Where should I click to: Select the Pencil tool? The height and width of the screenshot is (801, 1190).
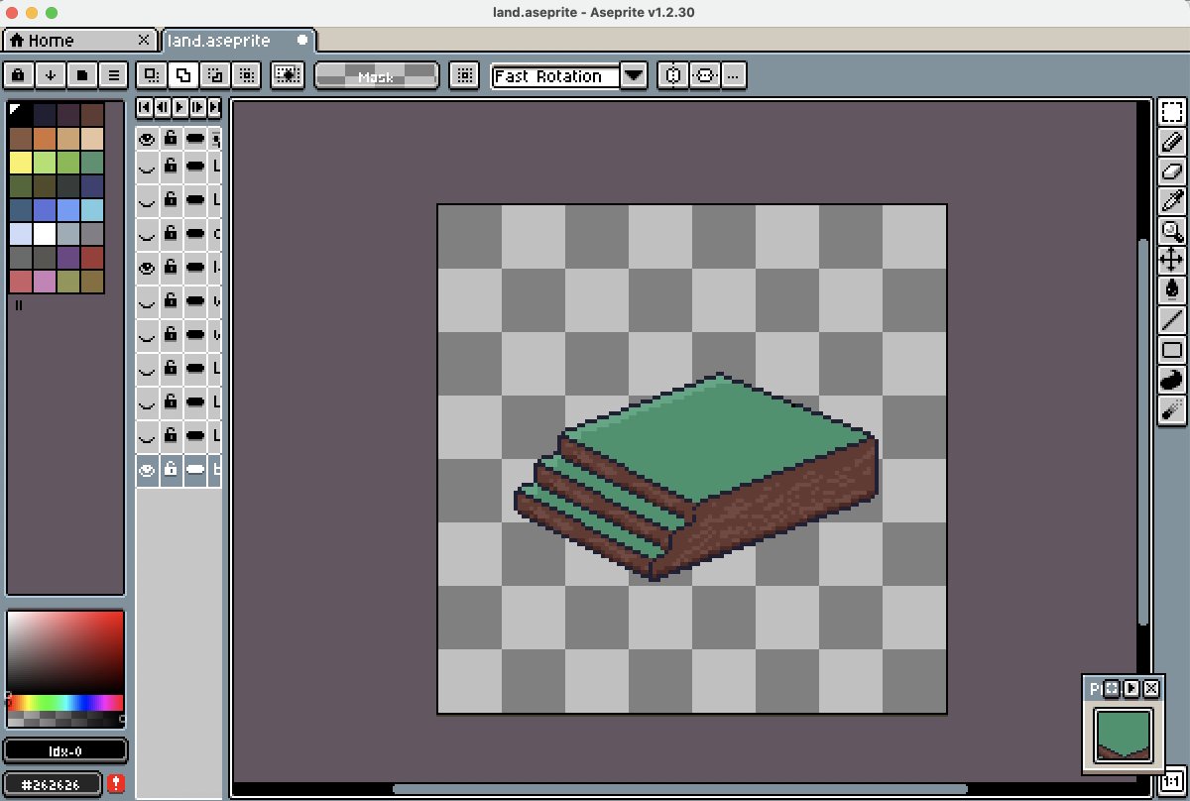pyautogui.click(x=1172, y=142)
